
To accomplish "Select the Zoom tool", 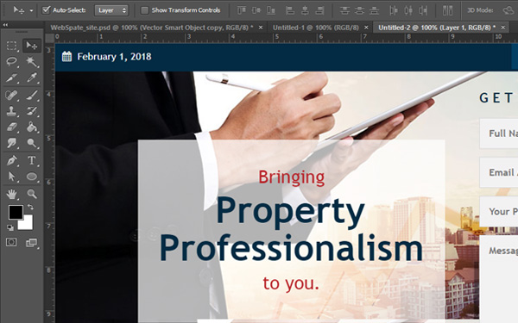I will (32, 194).
